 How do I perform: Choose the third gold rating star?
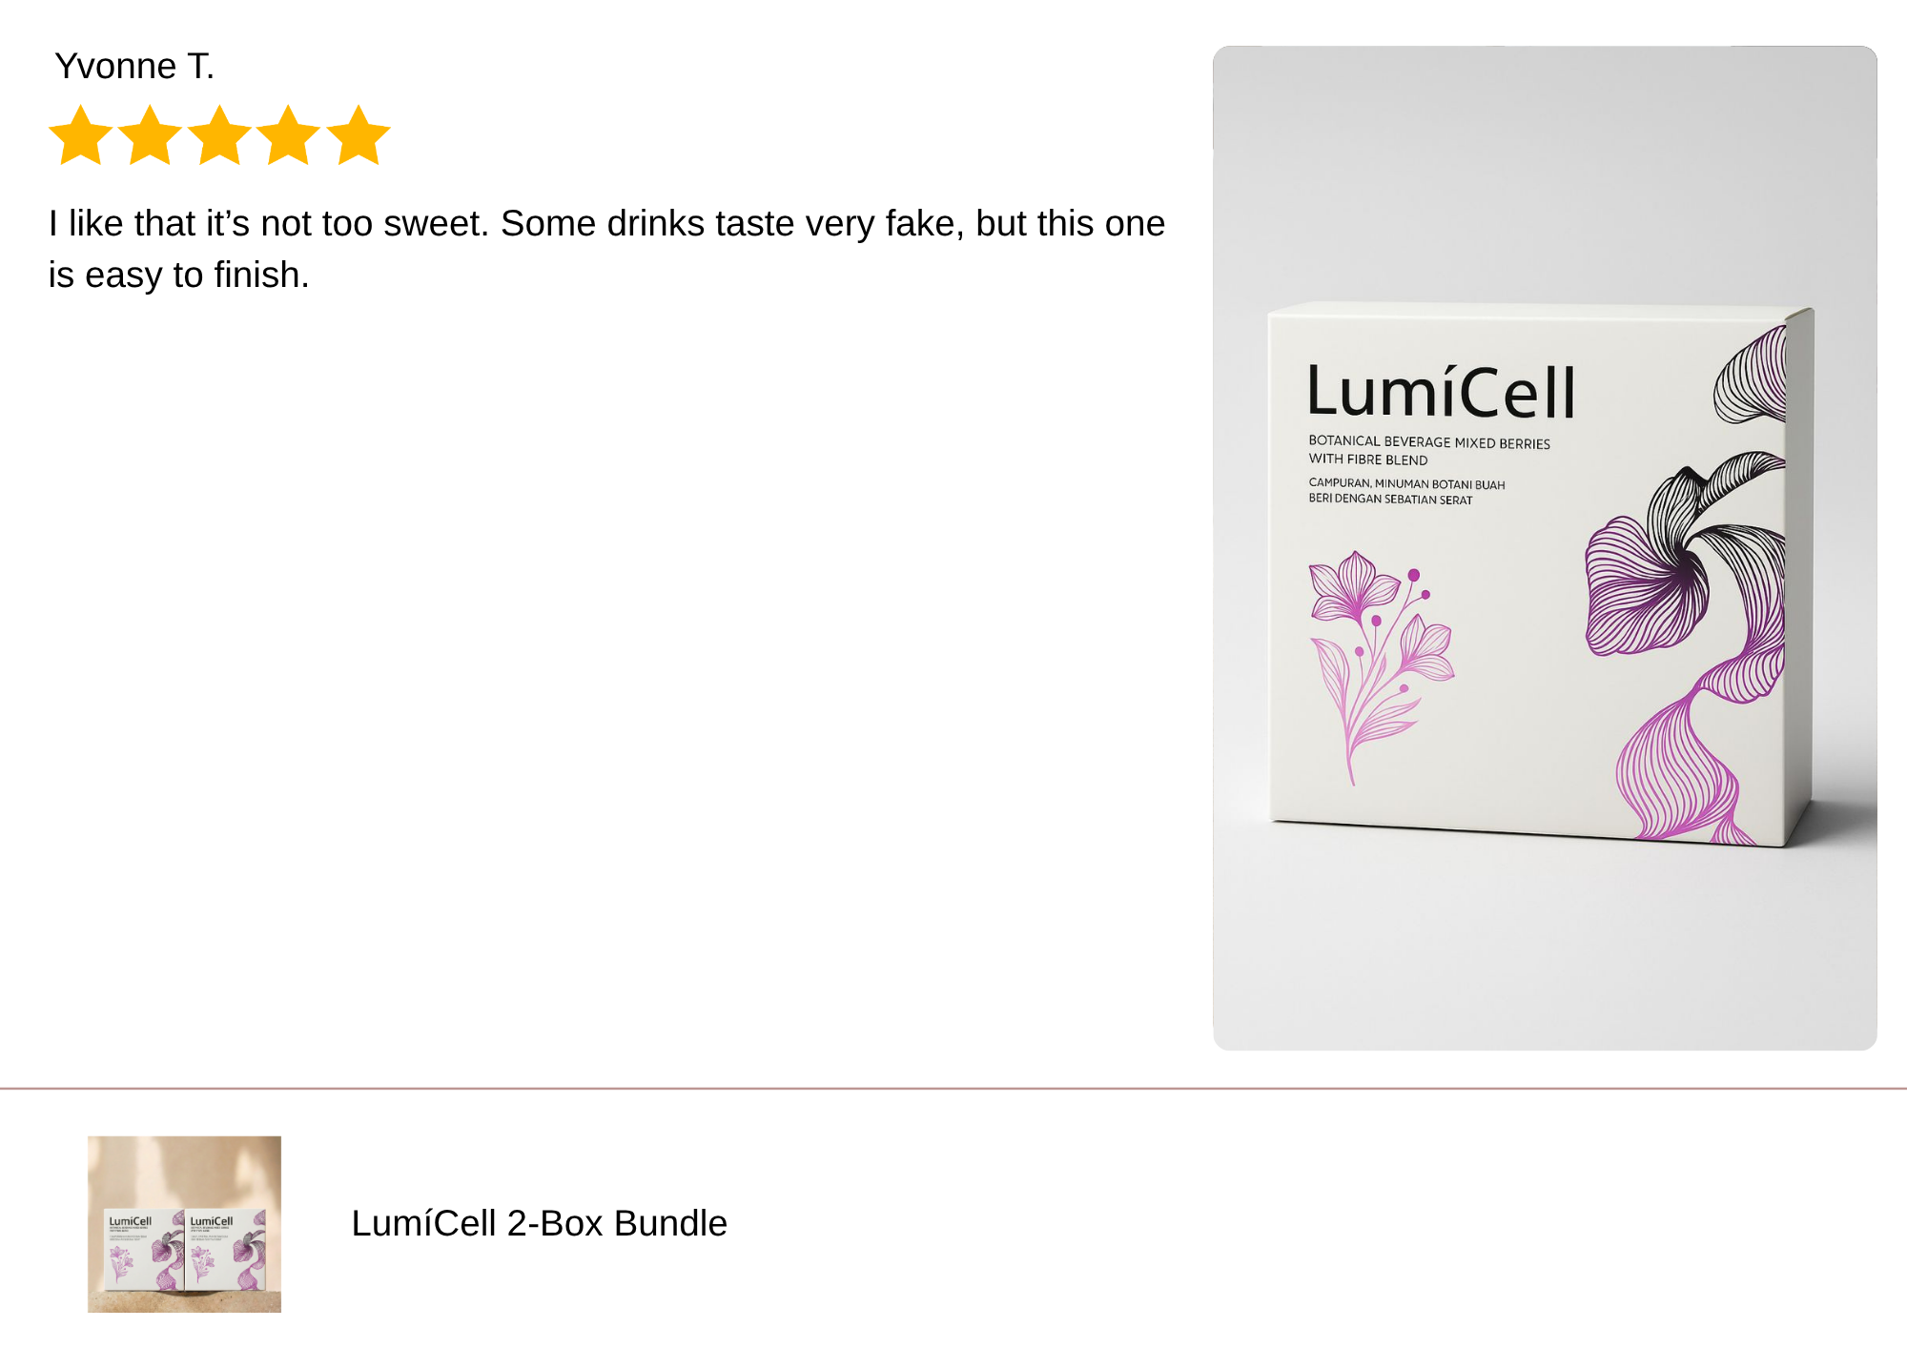coord(219,135)
